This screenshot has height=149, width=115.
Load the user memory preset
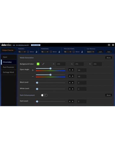pyautogui.click(x=100, y=52)
